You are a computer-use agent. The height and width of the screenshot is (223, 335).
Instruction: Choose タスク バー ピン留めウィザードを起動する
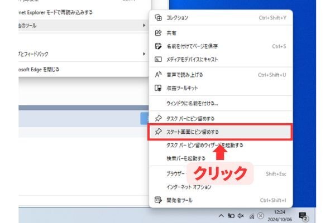coord(221,146)
